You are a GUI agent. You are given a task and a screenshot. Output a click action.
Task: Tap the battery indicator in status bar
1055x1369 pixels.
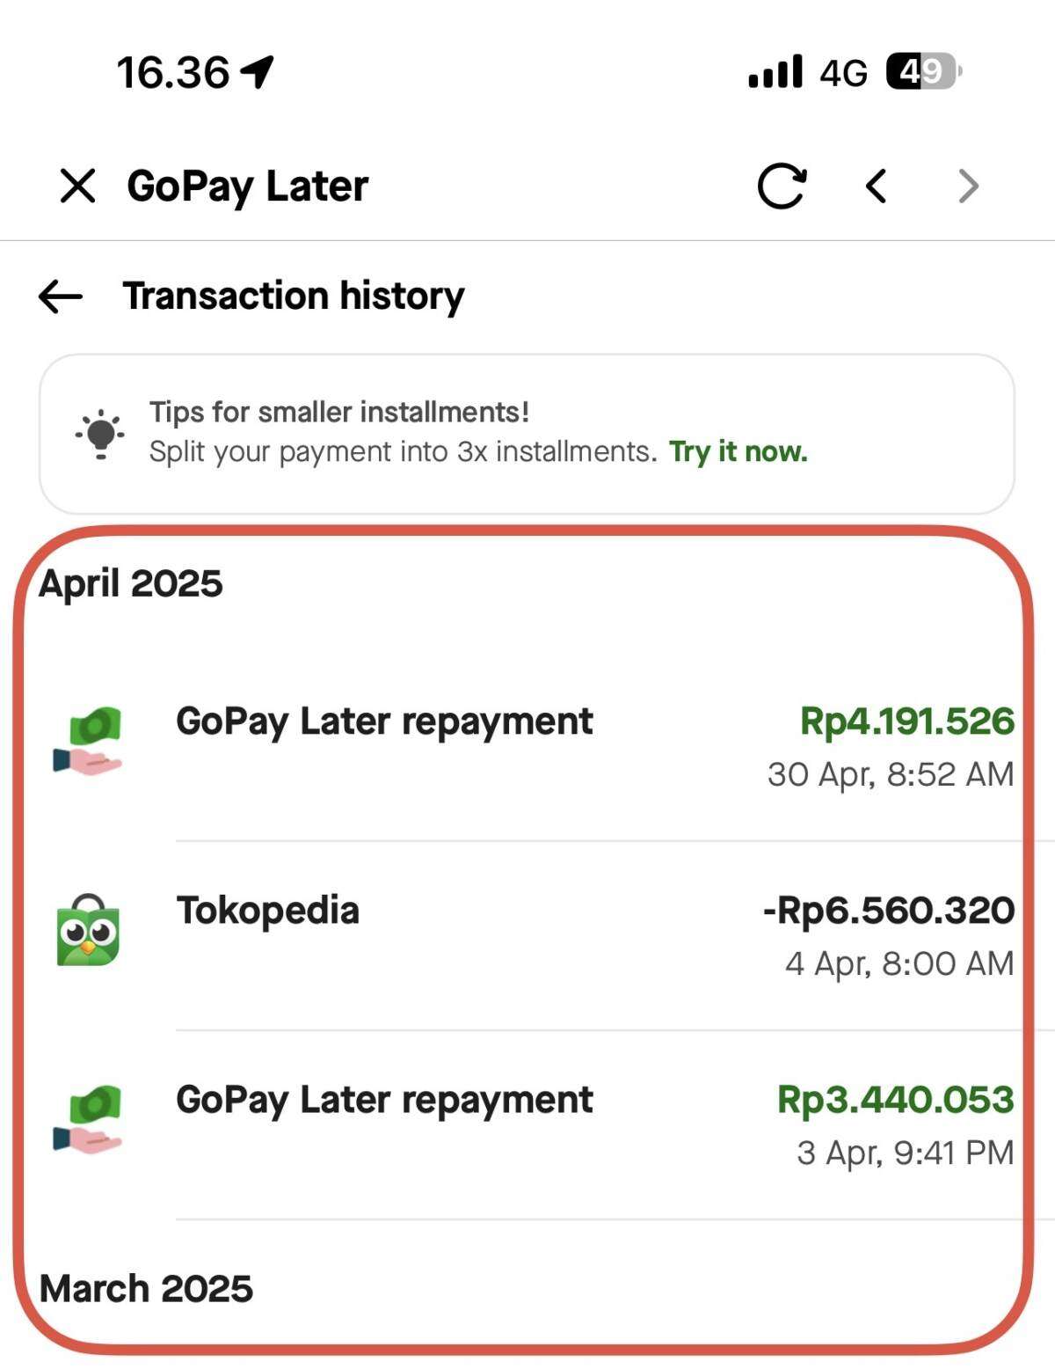point(923,71)
